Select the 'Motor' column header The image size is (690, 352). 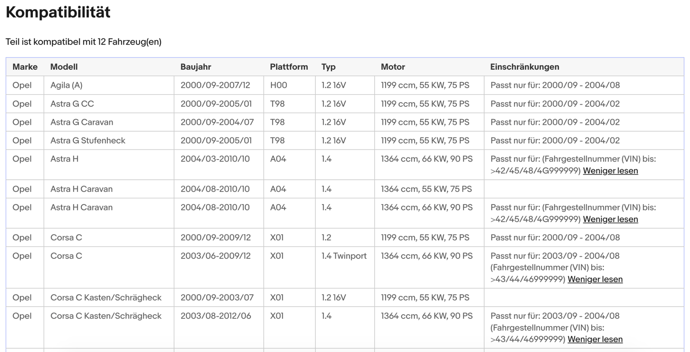point(393,67)
